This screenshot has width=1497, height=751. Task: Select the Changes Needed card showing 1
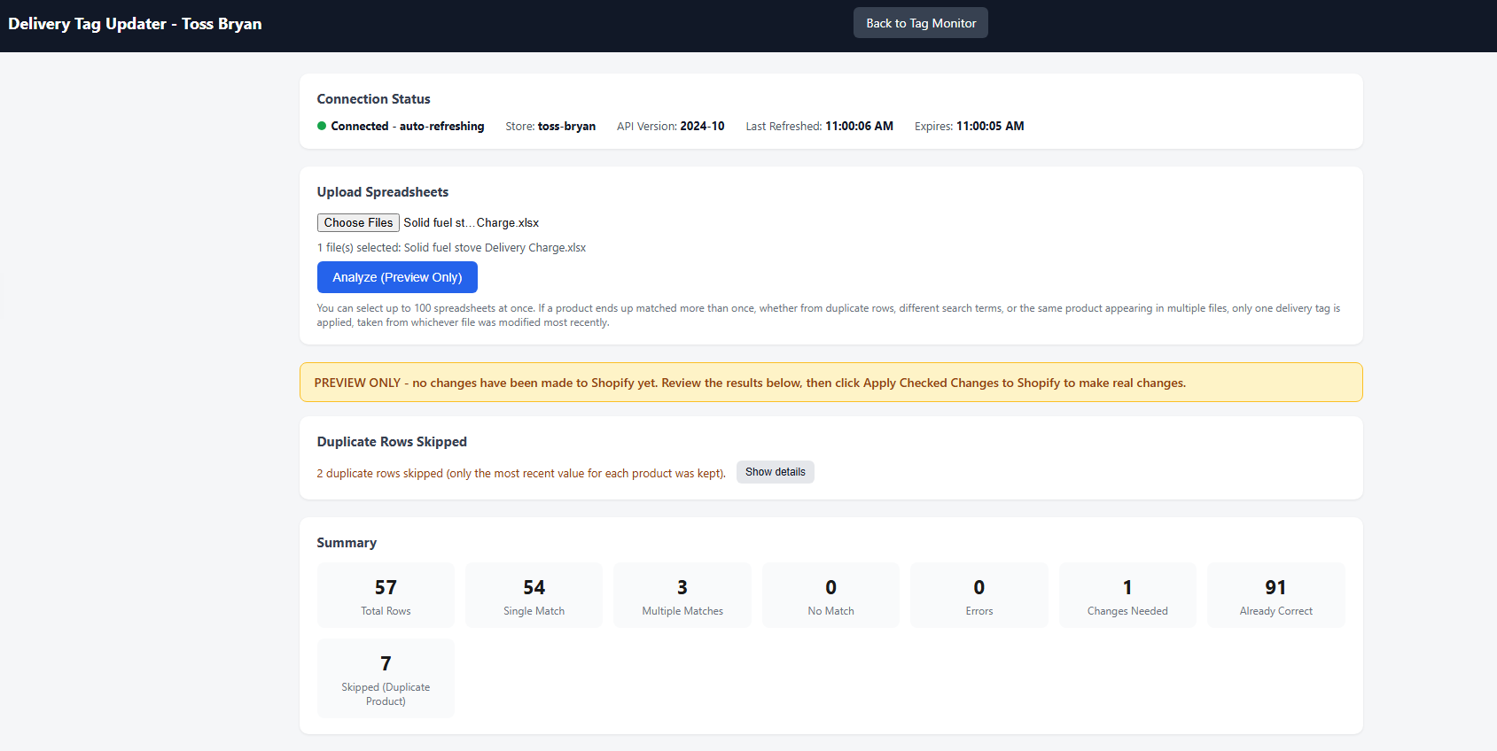coord(1127,595)
